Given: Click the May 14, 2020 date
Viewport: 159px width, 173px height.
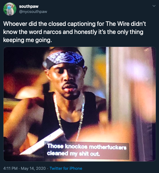Looking at the screenshot, I should tap(33, 168).
